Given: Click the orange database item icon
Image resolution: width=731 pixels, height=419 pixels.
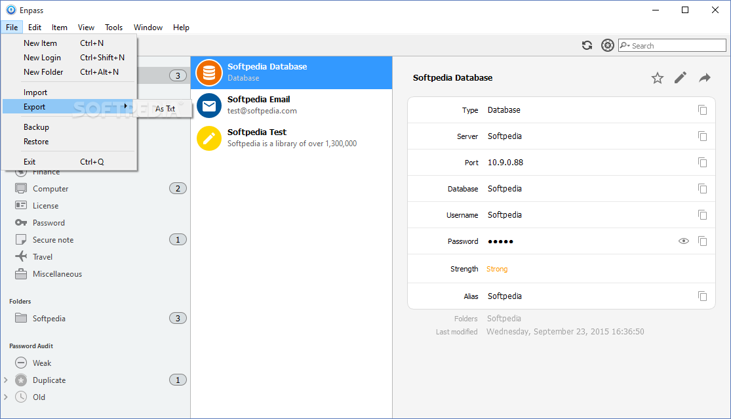Looking at the screenshot, I should click(209, 73).
